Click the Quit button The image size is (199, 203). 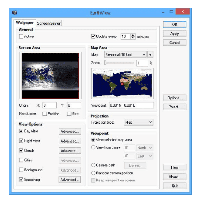click(x=174, y=186)
